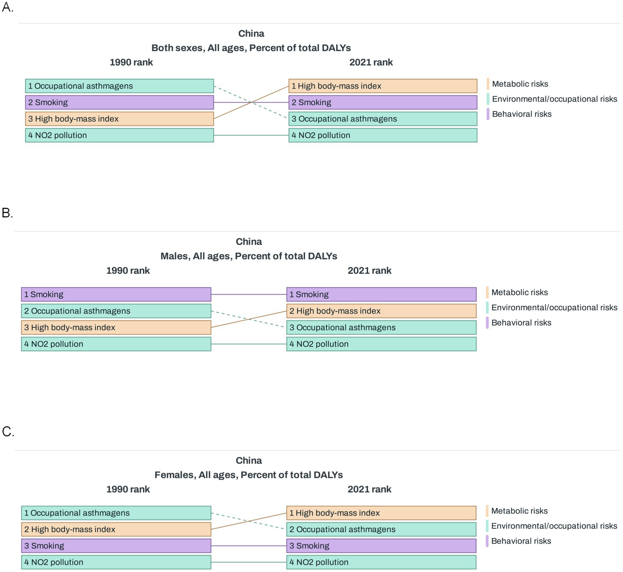The image size is (623, 572).
Task: Click the Behavioral risks legend label in panel A
Action: tap(522, 114)
